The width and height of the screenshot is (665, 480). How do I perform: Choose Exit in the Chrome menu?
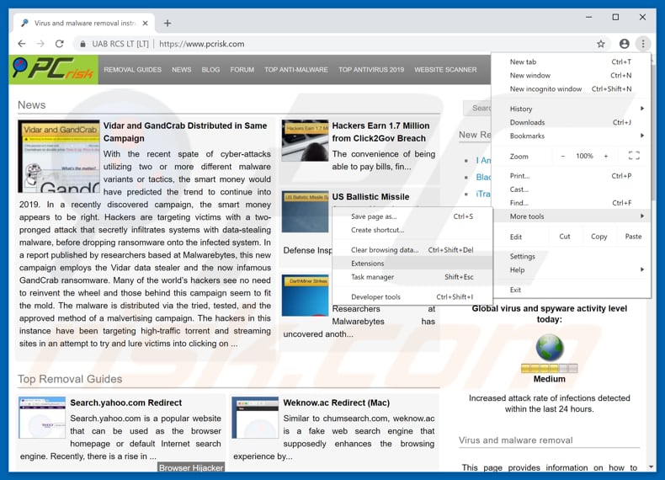pyautogui.click(x=572, y=290)
